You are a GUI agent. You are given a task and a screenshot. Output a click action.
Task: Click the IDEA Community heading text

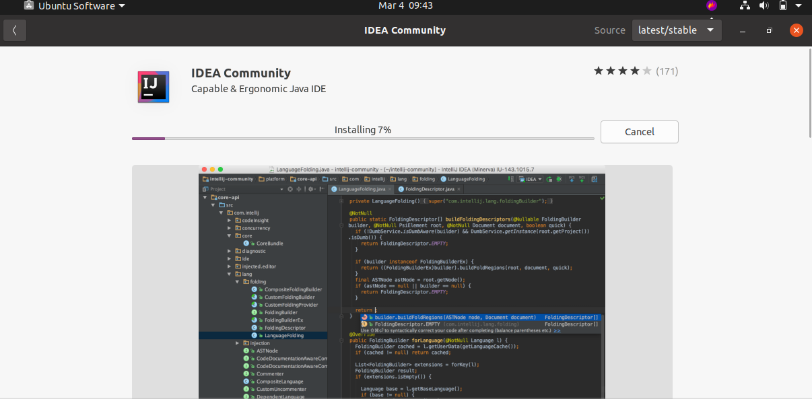241,73
